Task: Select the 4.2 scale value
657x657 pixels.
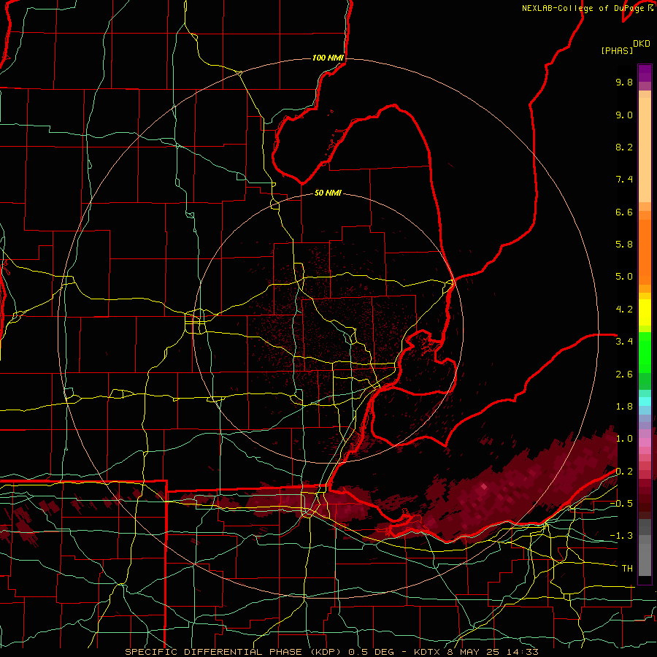Action: (x=624, y=310)
